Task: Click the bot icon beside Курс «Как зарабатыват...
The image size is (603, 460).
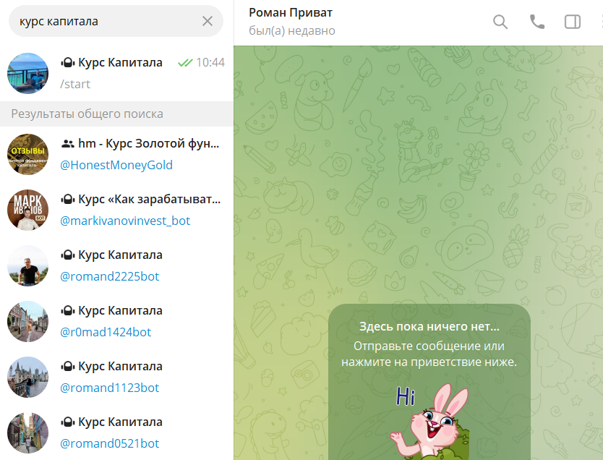Action: click(68, 200)
